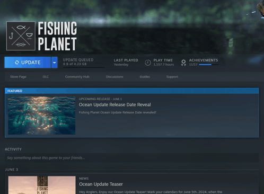Image resolution: width=264 pixels, height=194 pixels.
Task: Open the dropdown arrow beside Update
Action: [x=55, y=63]
